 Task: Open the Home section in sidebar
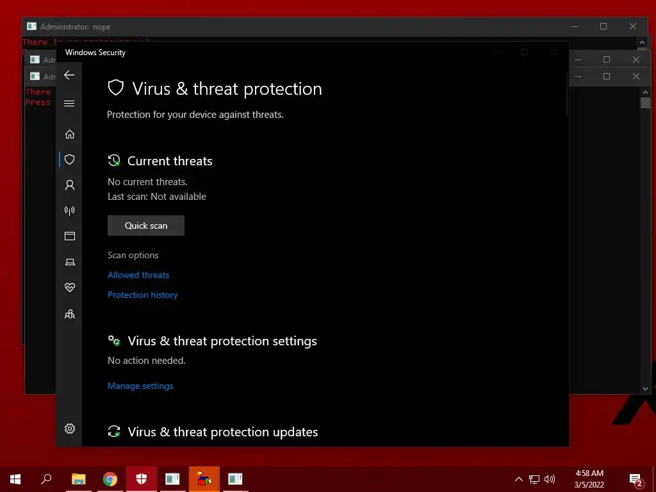tap(69, 134)
